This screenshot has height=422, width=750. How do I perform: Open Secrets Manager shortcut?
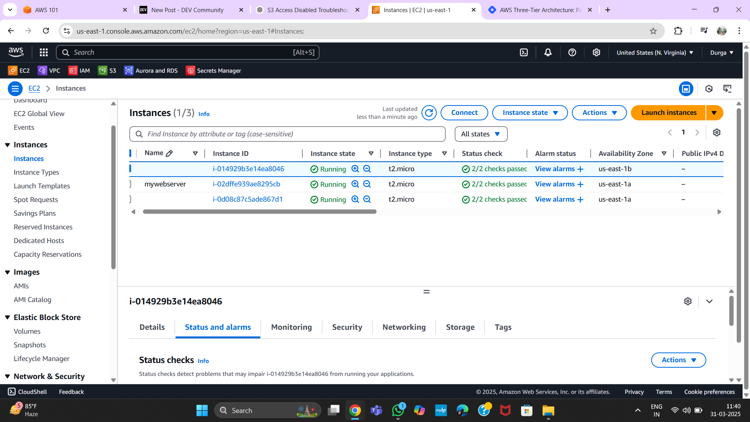click(213, 71)
